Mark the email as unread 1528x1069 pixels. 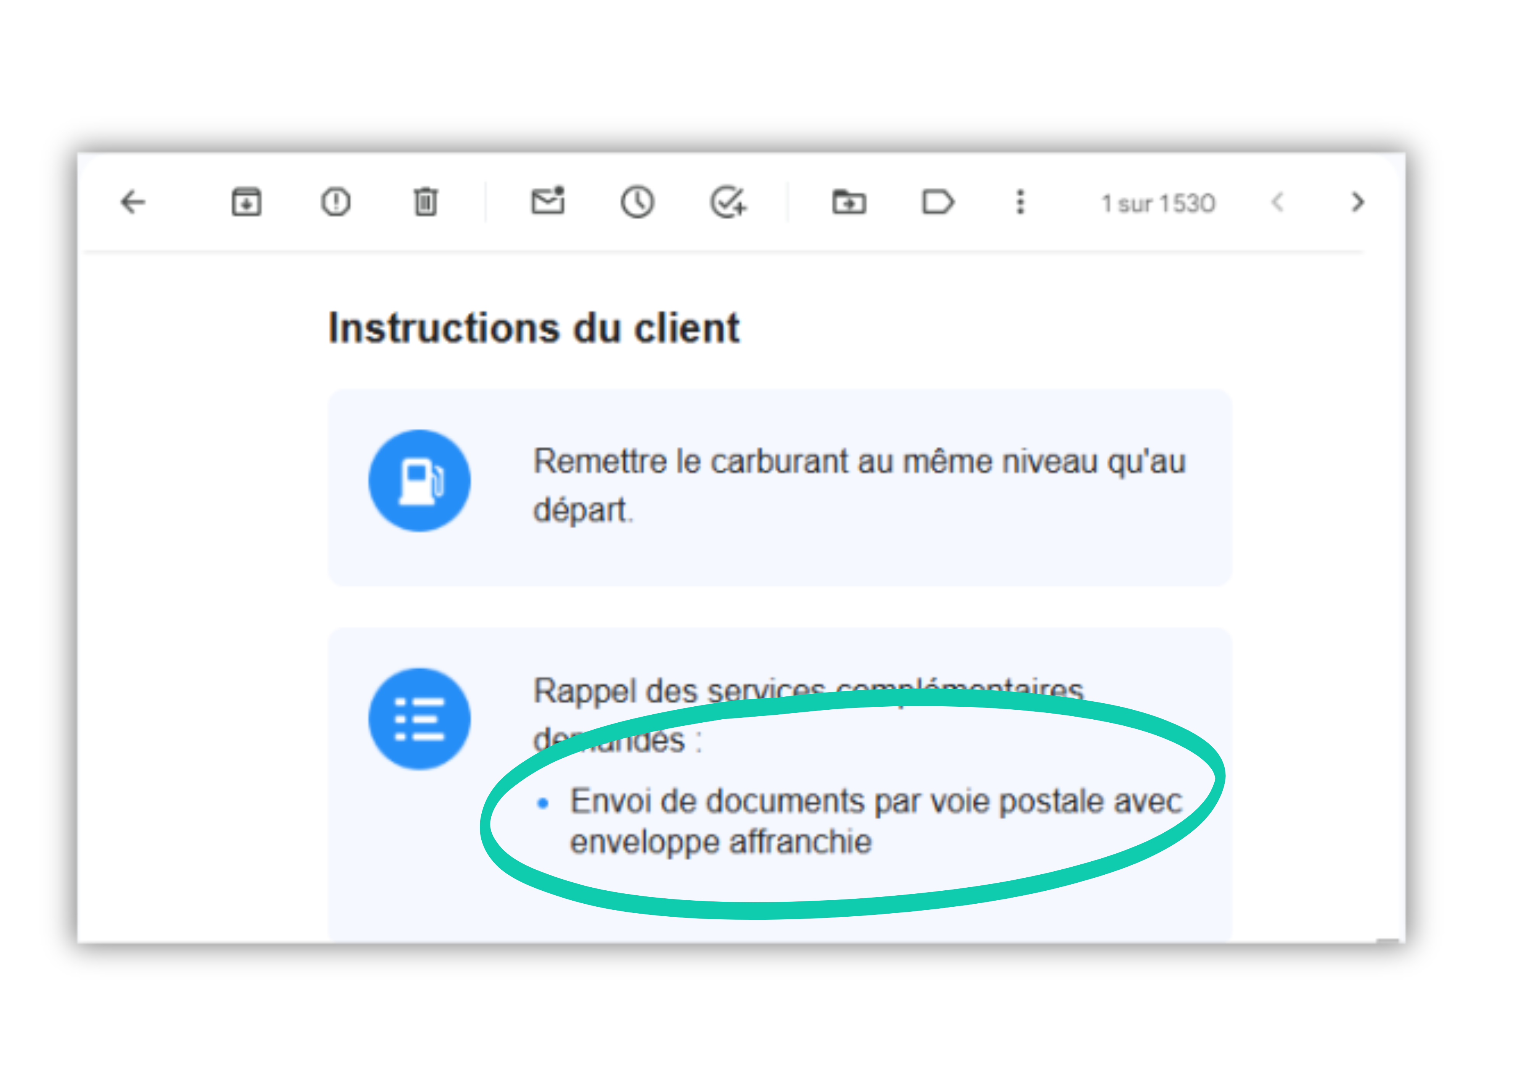(x=548, y=200)
